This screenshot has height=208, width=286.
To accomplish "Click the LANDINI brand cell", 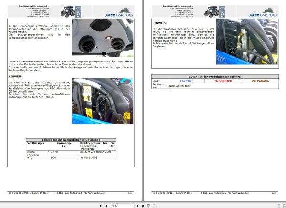I will click(x=186, y=81).
